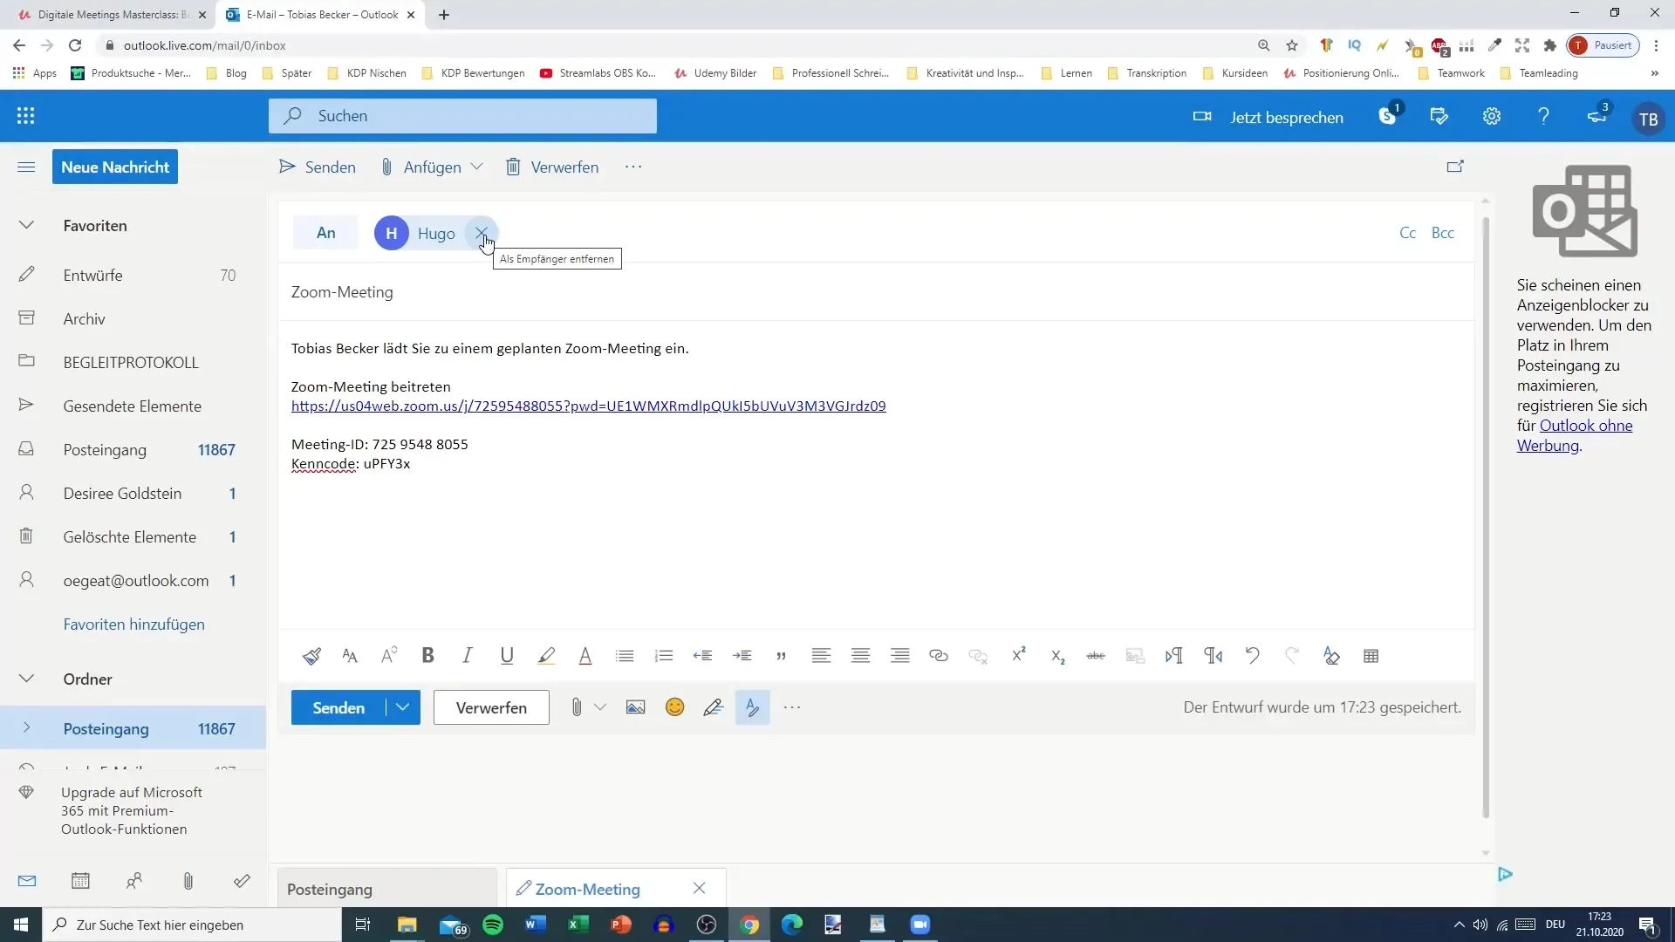Switch to Posteingang bottom tab
Screen dimensions: 1675x942
pyautogui.click(x=387, y=889)
